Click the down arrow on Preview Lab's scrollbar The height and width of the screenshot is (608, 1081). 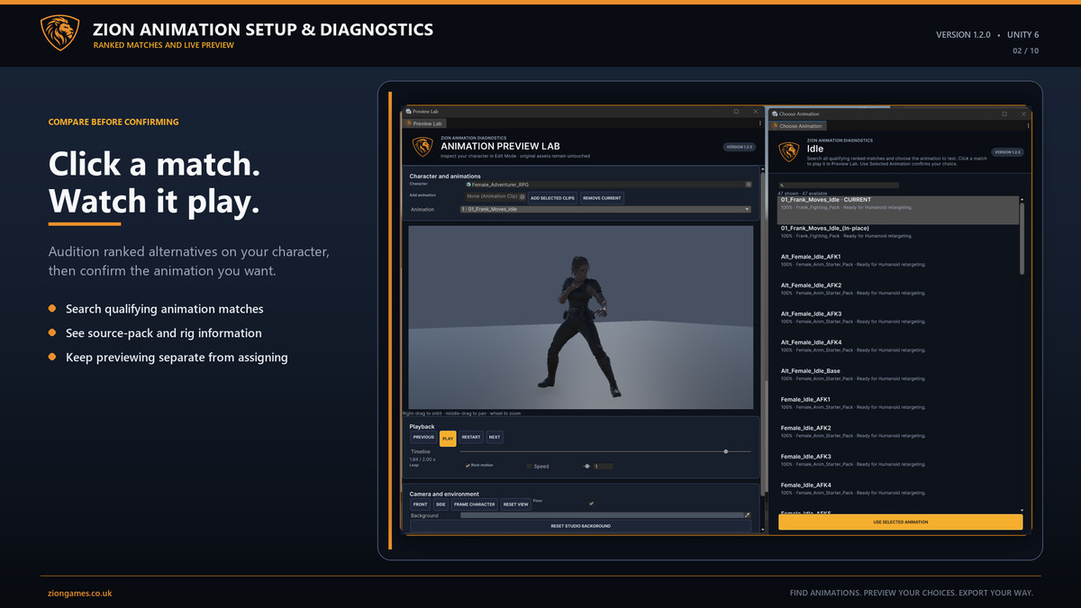click(765, 528)
